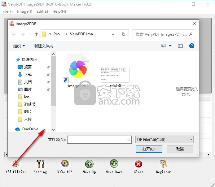Viewport: 215px width, 187px height.
Task: Close the Image2PDF file dialog
Action: pyautogui.click(x=194, y=24)
